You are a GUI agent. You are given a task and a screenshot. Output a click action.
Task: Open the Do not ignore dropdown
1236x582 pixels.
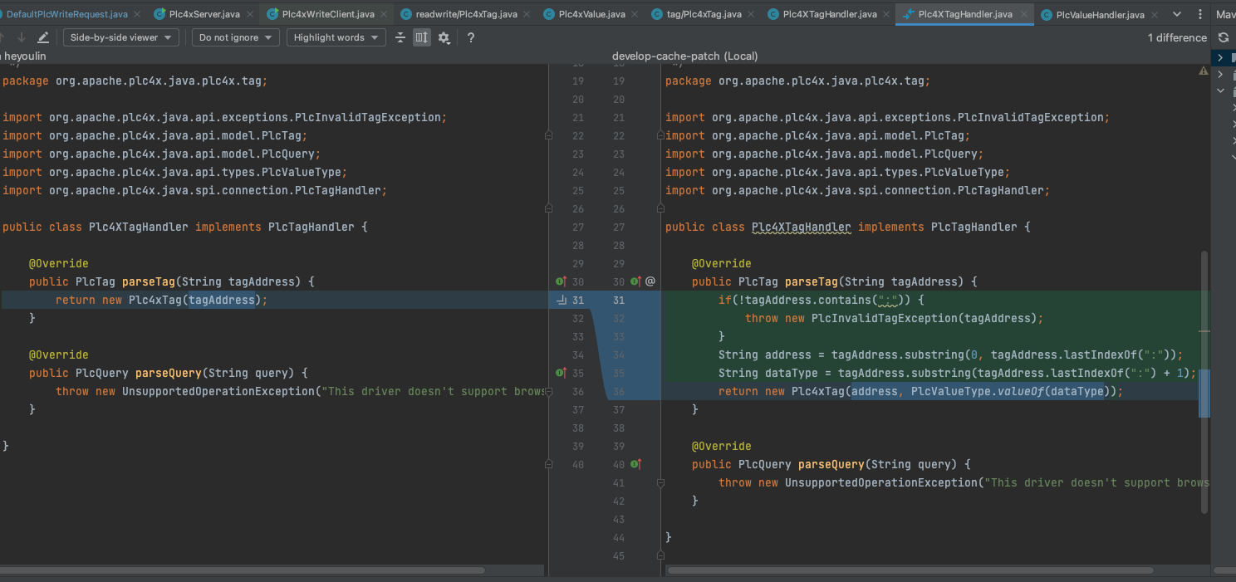[x=236, y=37]
